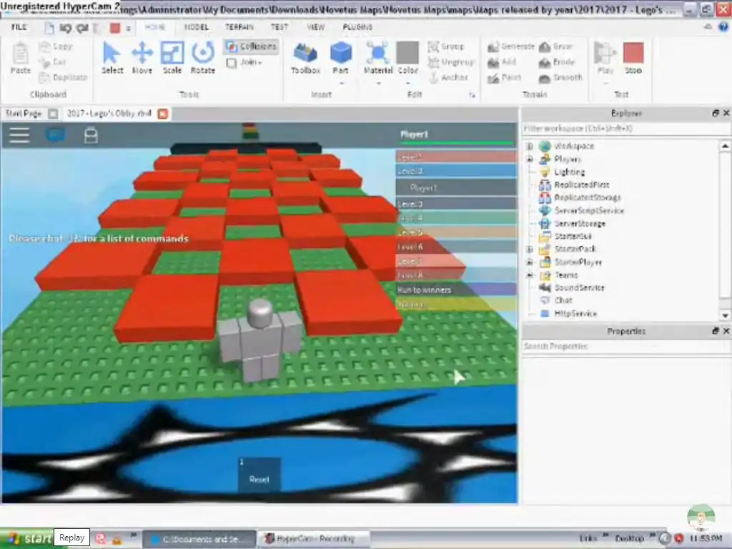Click Add terrain tool
Screen dimensions: 732x549
click(502, 61)
